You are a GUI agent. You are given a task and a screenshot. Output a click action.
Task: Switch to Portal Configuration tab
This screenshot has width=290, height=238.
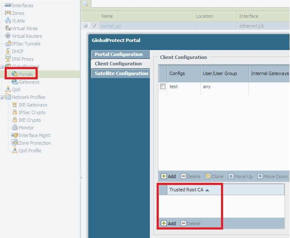[120, 54]
